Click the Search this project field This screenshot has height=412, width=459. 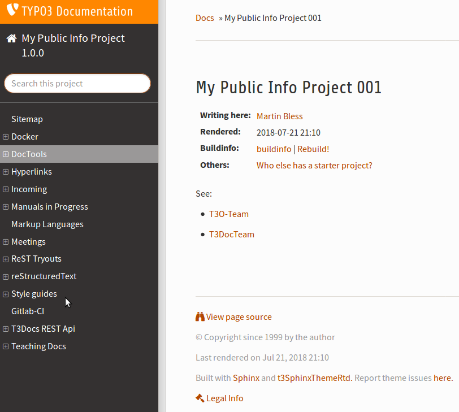77,84
